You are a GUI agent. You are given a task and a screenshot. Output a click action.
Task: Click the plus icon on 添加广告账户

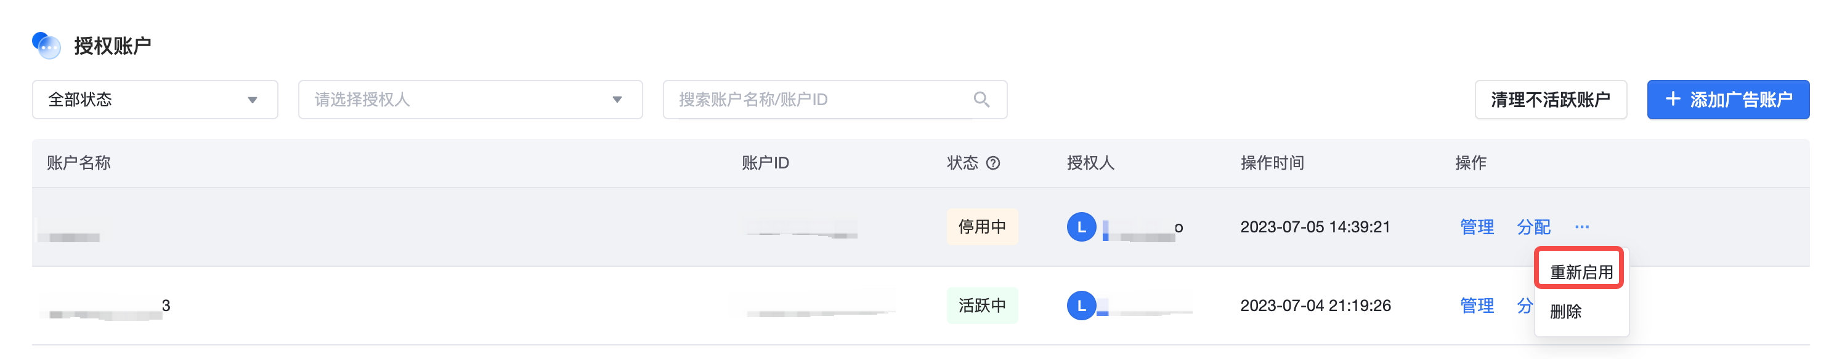[1672, 99]
